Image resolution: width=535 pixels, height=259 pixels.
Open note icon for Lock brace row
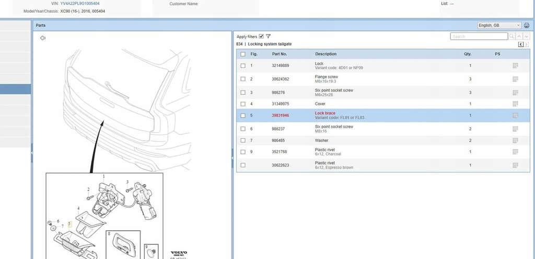[515, 116]
